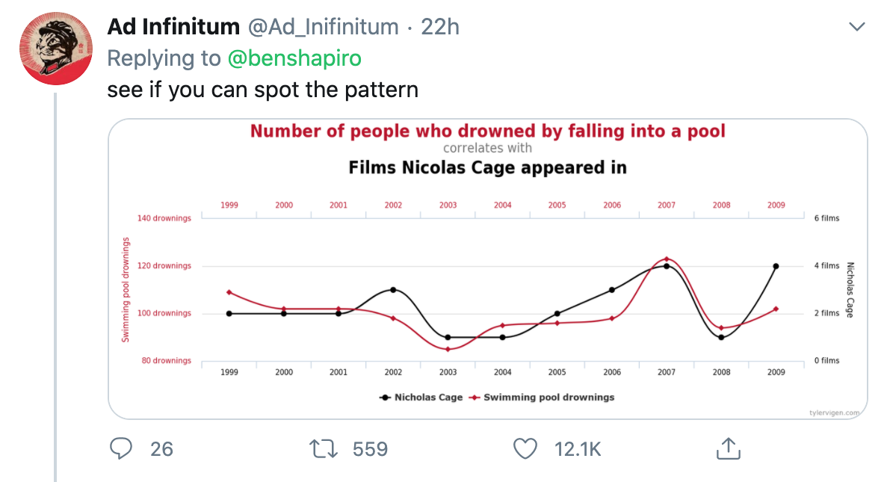This screenshot has height=482, width=890.
Task: Toggle Nicholas Cage series in chart legend
Action: (421, 398)
